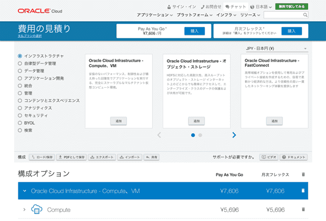This screenshot has width=326, height=221.
Task: Go to next carousel page arrow
Action: coord(234,135)
